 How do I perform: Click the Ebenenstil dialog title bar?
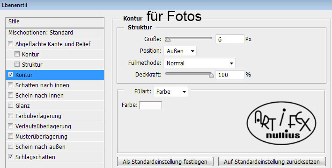(166, 5)
